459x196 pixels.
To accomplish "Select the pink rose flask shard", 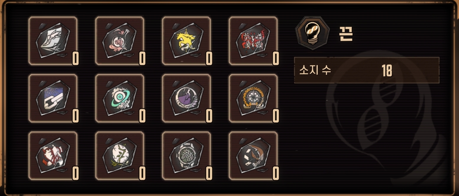I will pos(120,41).
